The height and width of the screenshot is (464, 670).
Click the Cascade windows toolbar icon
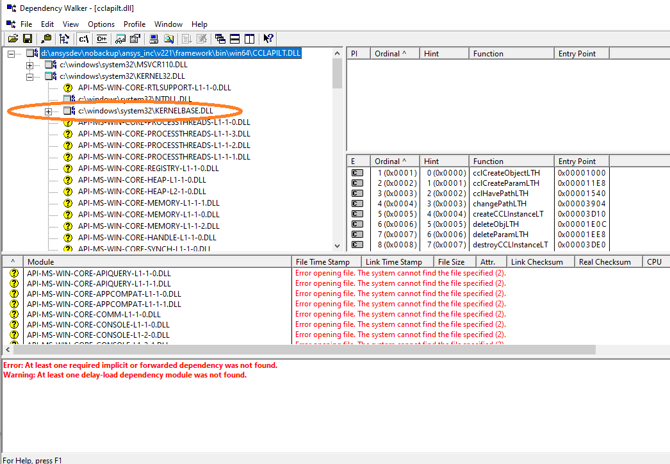(220, 39)
